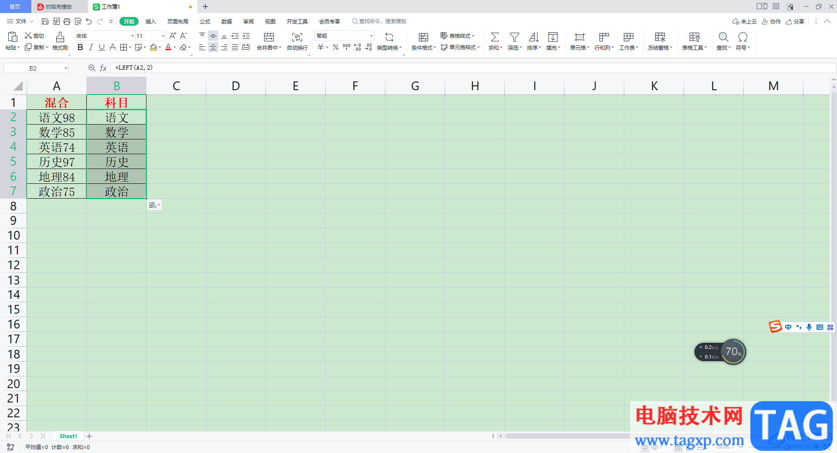Screen dimensions: 837x453
Task: Click the Freeze Panes (冻结窗格) icon
Action: [660, 37]
